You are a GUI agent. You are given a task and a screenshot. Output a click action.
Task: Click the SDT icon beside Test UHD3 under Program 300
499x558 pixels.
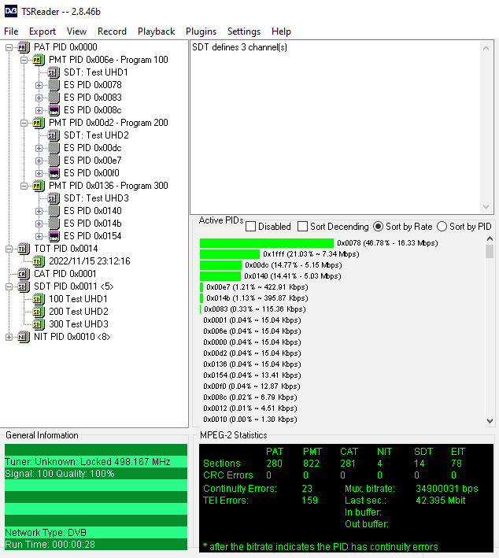coord(54,198)
